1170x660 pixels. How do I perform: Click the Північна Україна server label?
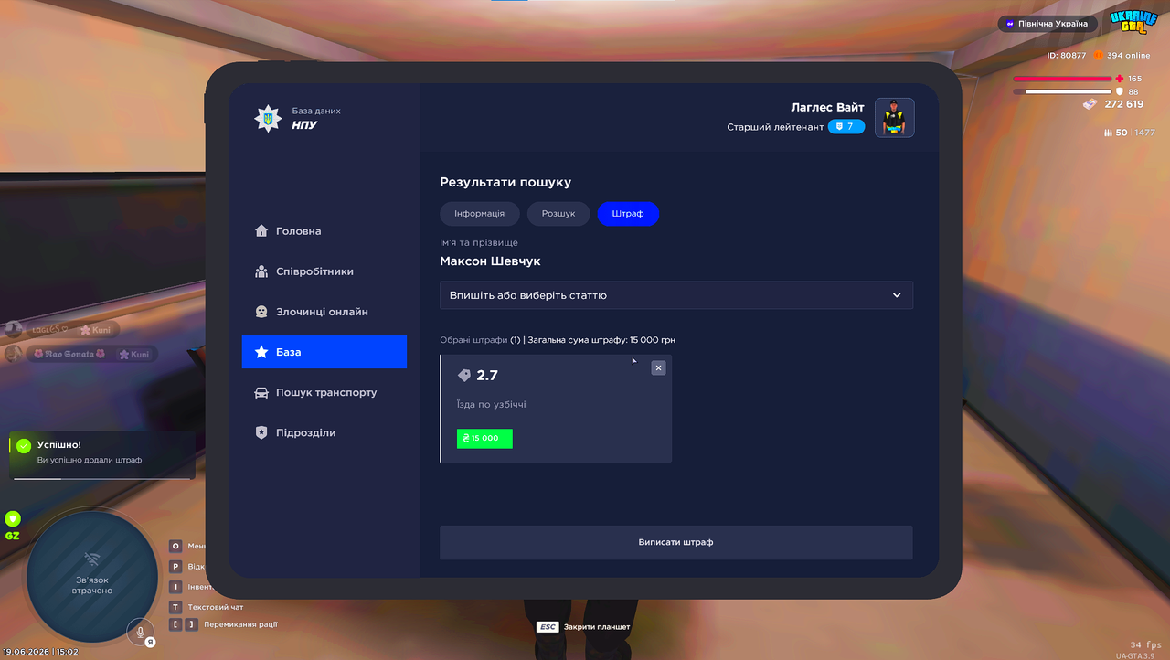coord(1048,24)
